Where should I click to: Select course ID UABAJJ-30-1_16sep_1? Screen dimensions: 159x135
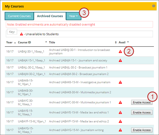[31, 52]
